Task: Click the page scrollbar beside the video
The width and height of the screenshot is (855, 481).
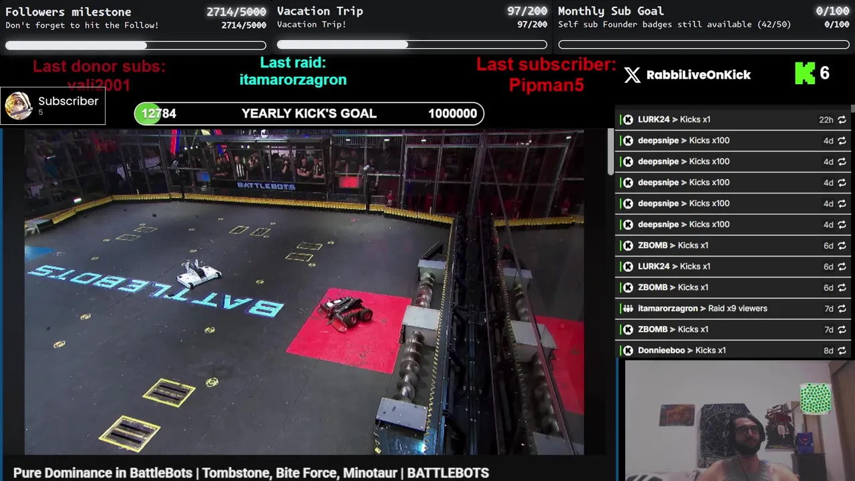Action: coord(611,152)
